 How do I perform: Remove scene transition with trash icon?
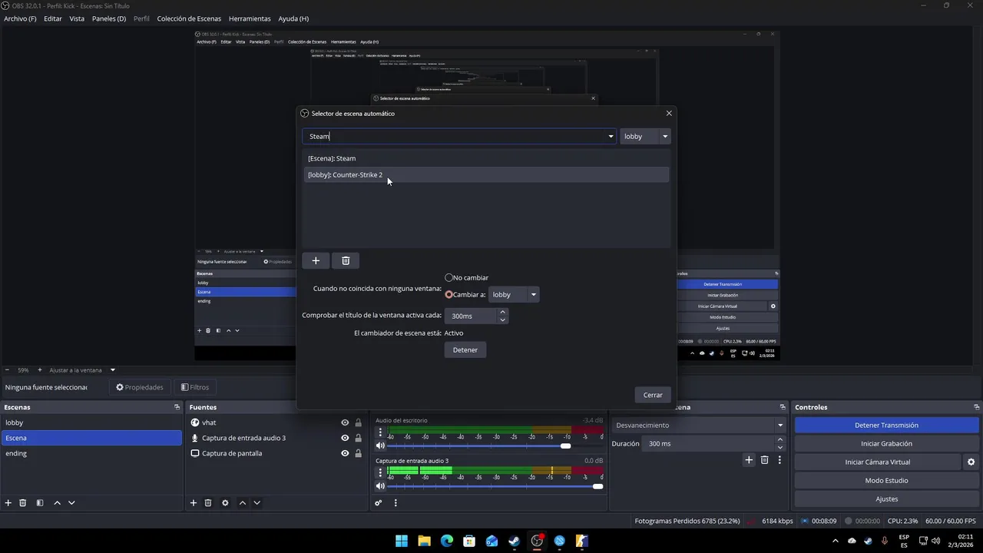tap(764, 460)
